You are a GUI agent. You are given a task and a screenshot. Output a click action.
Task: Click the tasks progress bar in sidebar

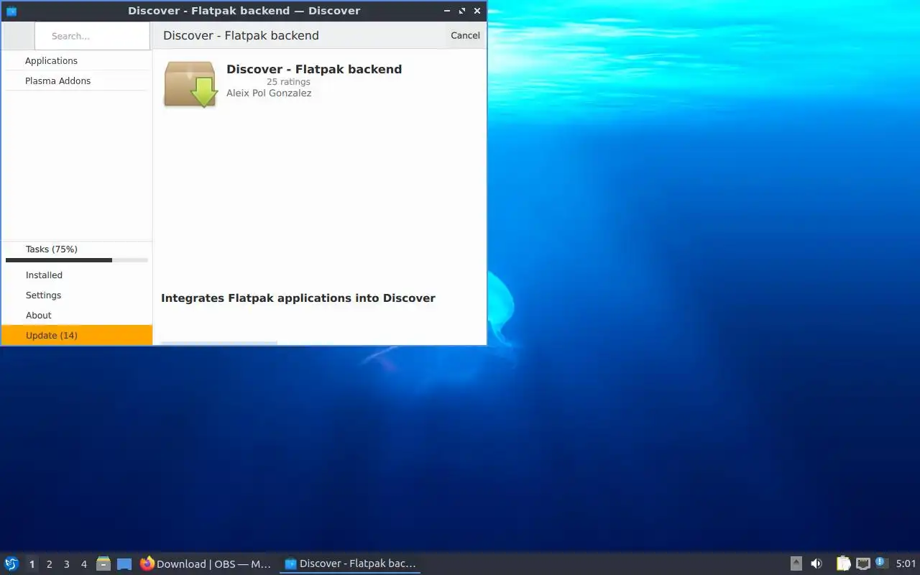(77, 260)
